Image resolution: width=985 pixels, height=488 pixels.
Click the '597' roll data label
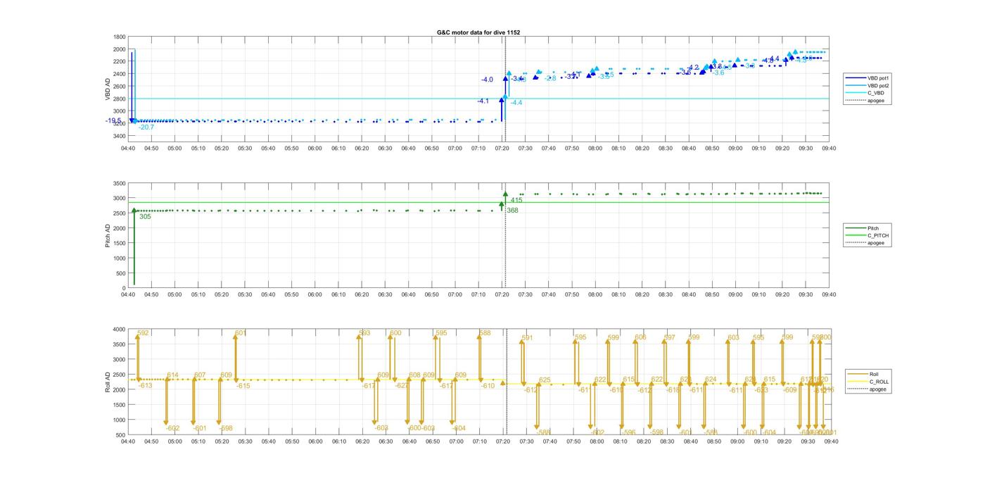[x=670, y=337]
